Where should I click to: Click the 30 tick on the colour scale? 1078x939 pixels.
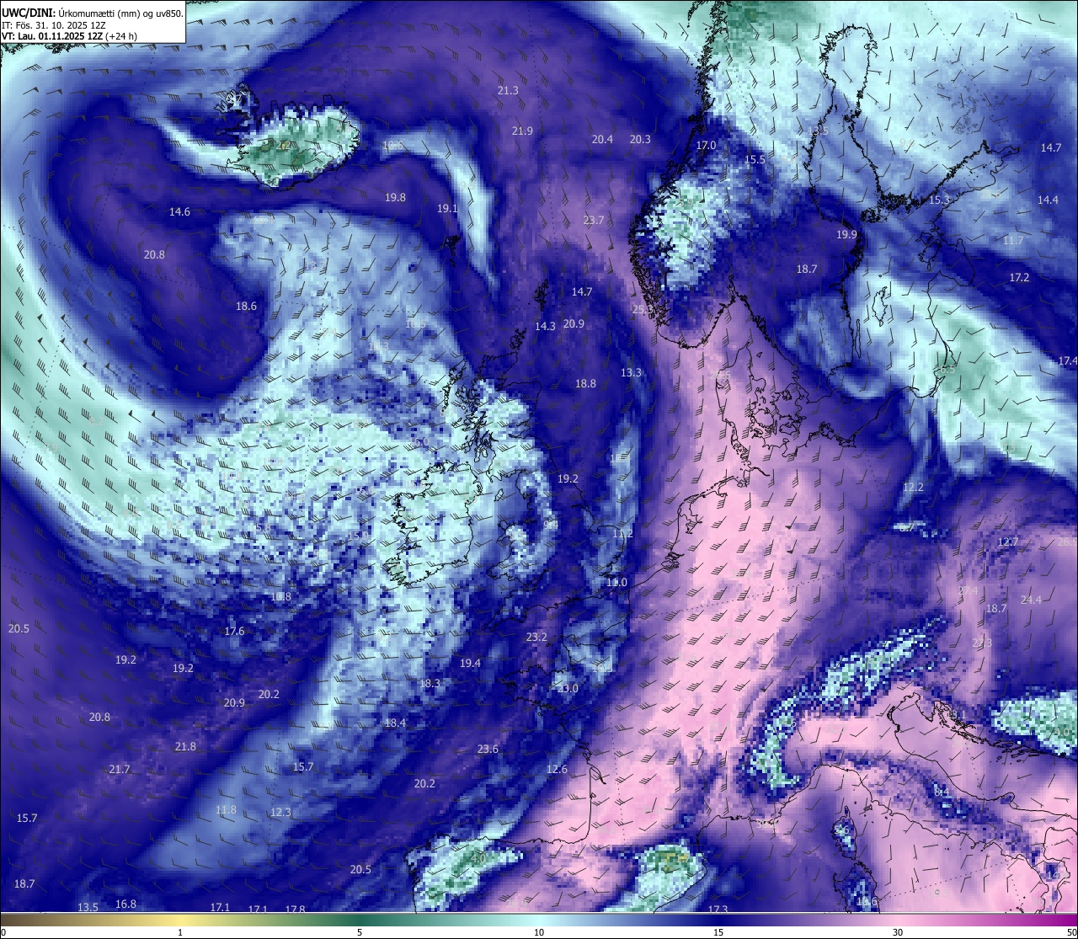click(898, 932)
